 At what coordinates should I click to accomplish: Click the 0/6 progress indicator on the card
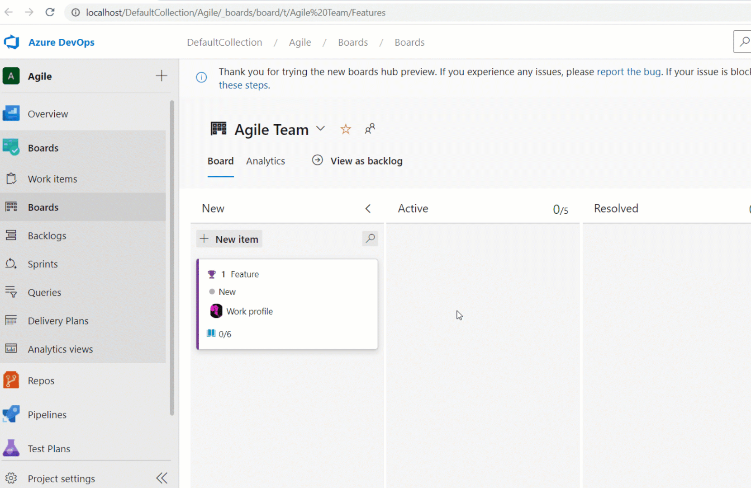click(219, 333)
